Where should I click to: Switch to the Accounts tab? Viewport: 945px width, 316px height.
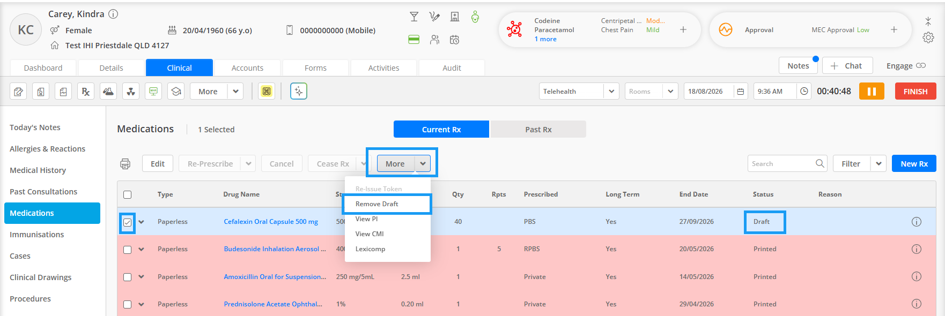tap(247, 68)
